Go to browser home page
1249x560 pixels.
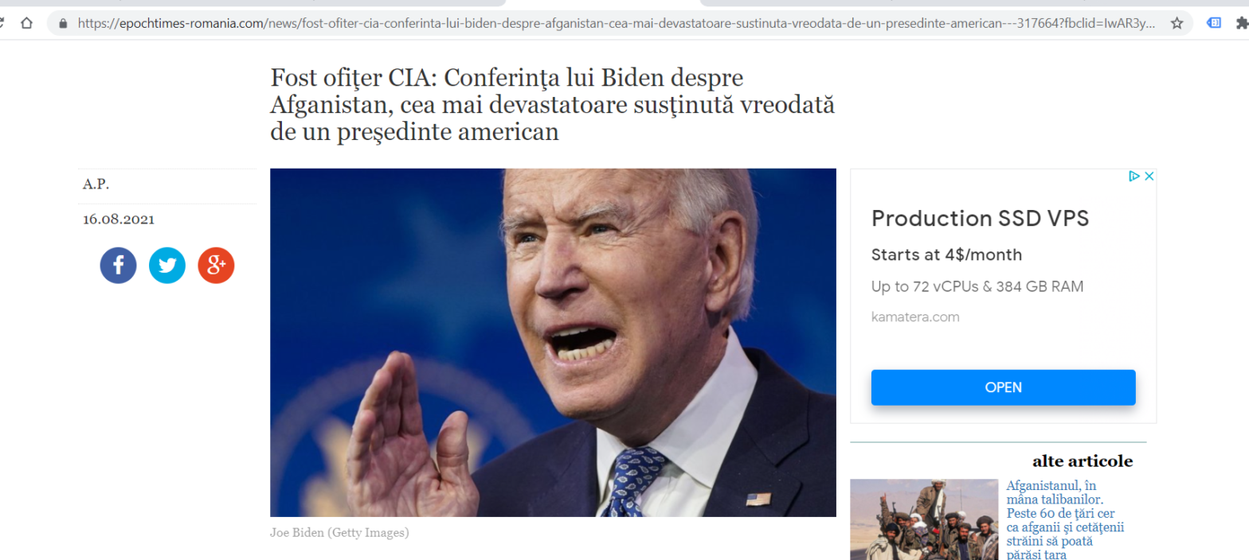[x=27, y=23]
